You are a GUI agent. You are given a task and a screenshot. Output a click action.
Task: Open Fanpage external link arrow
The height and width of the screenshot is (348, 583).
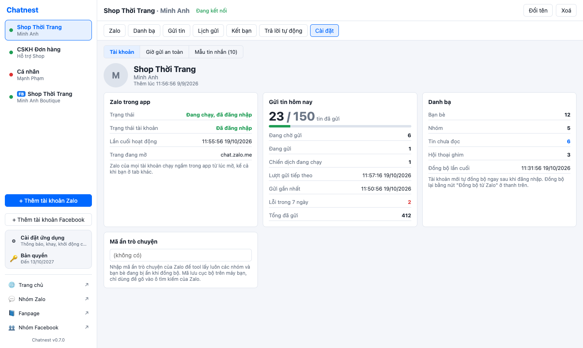(87, 313)
